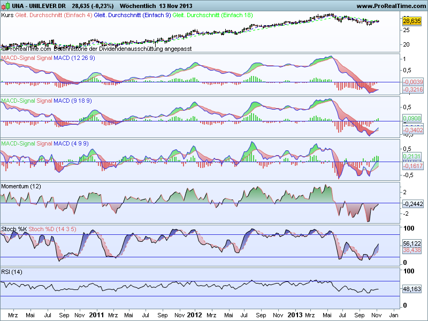The height and width of the screenshot is (321, 428).
Task: Click the Momentum (12) indicator label
Action: click(x=21, y=186)
